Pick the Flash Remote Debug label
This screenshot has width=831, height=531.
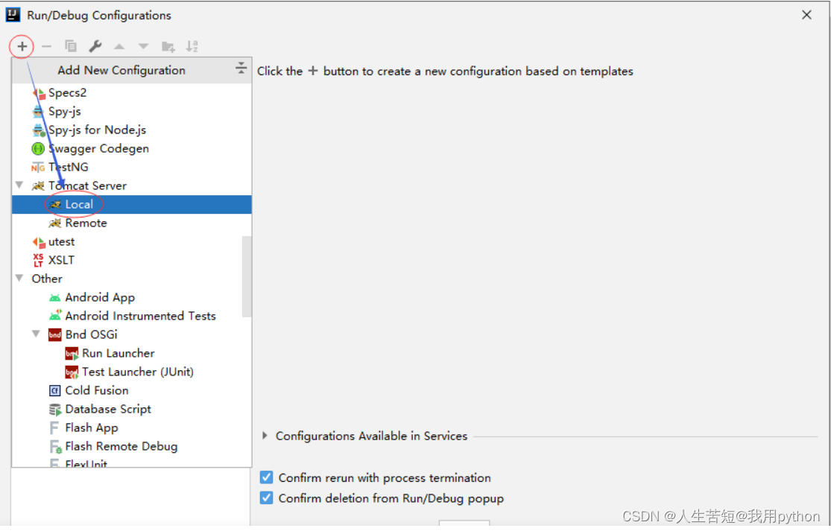121,447
